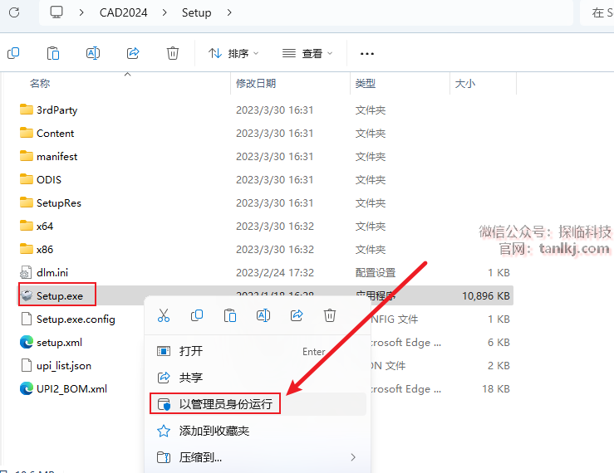This screenshot has height=473, width=614.
Task: Select the manifest folder name
Action: (56, 156)
